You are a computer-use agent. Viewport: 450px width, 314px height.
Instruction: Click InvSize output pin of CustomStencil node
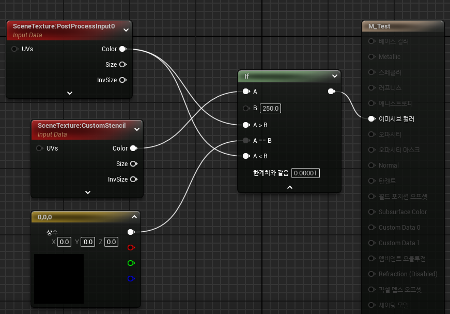click(x=134, y=180)
